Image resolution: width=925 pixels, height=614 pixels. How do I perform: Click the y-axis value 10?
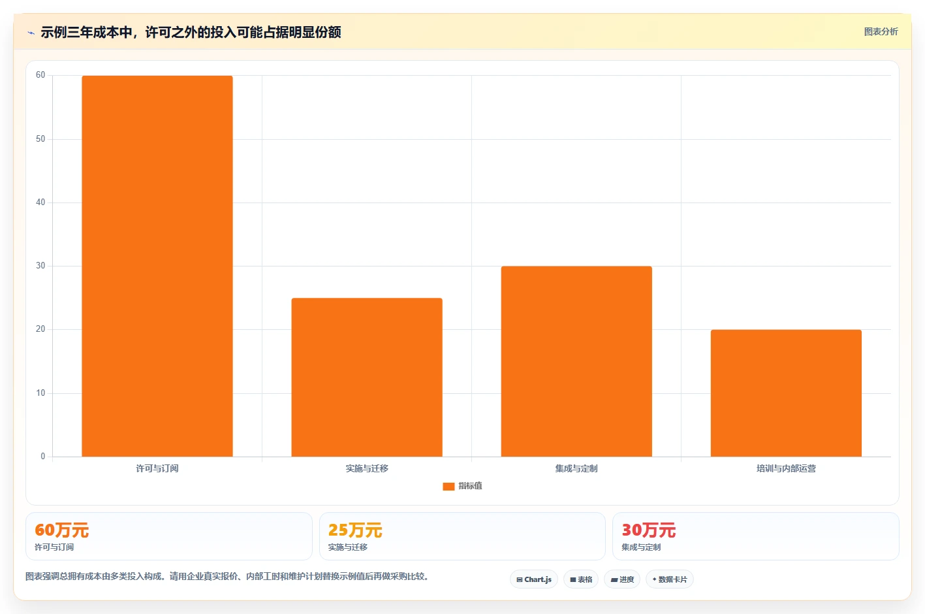pyautogui.click(x=40, y=393)
